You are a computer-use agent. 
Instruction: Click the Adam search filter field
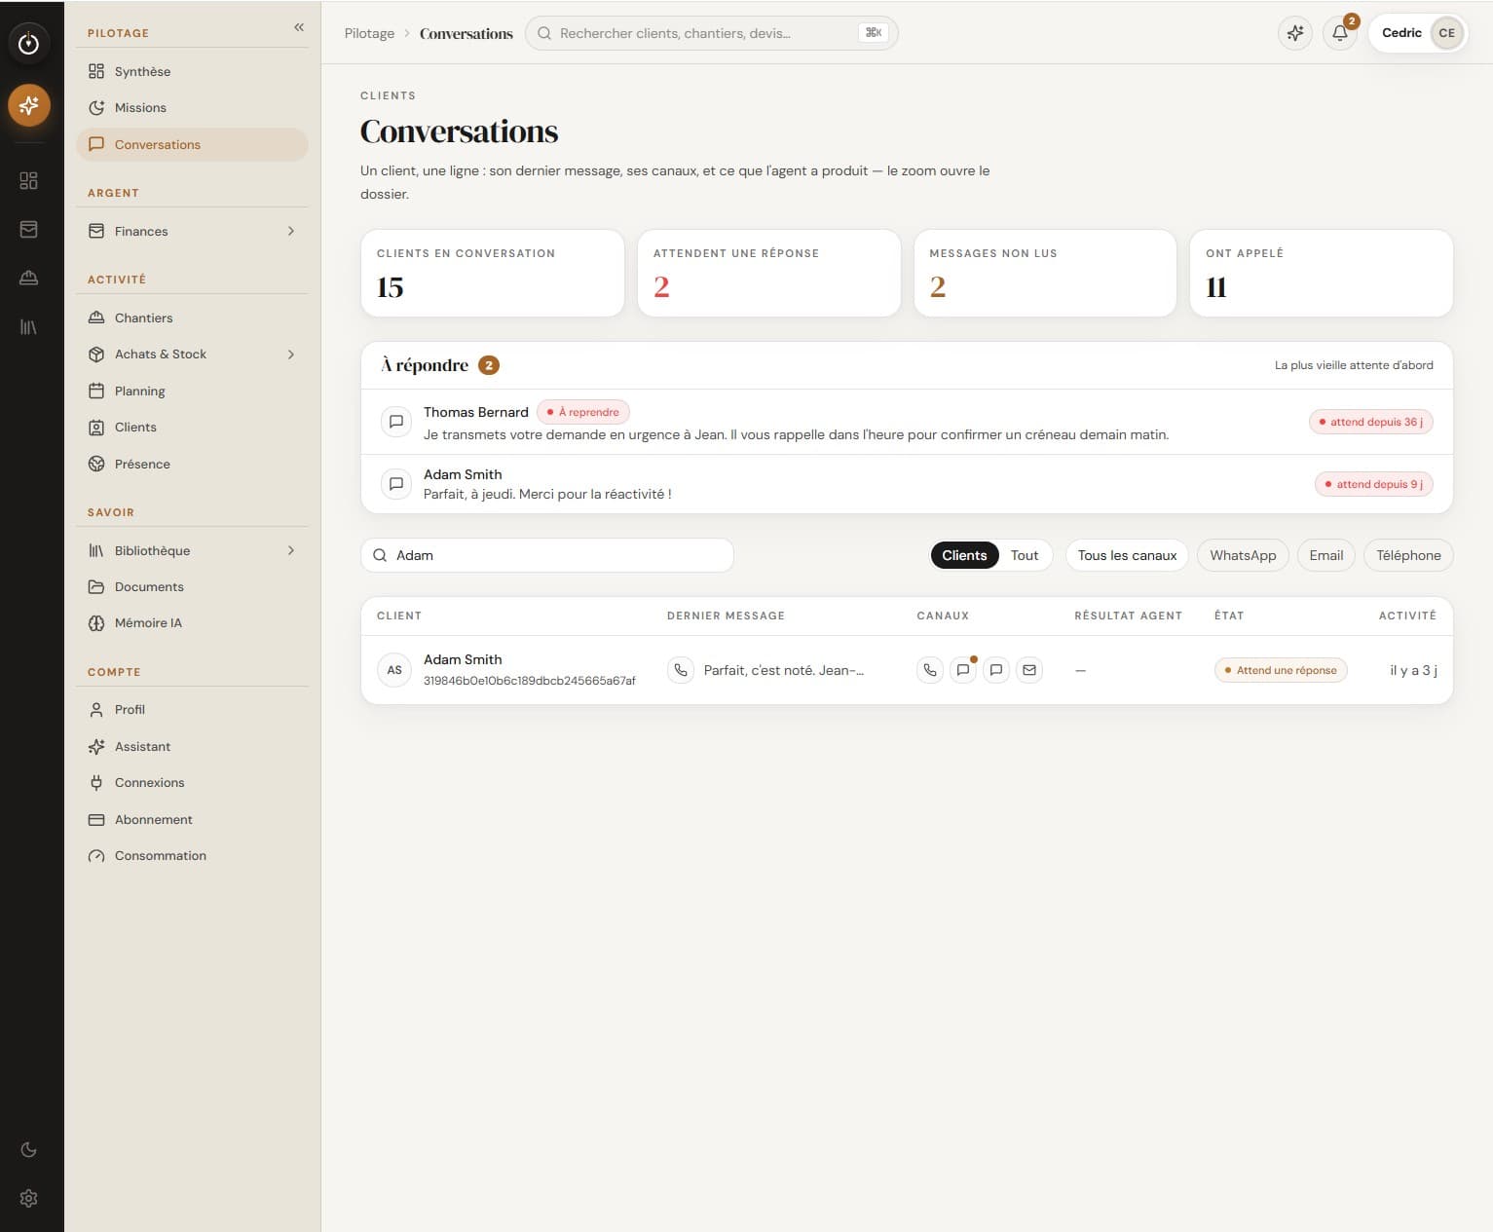547,555
